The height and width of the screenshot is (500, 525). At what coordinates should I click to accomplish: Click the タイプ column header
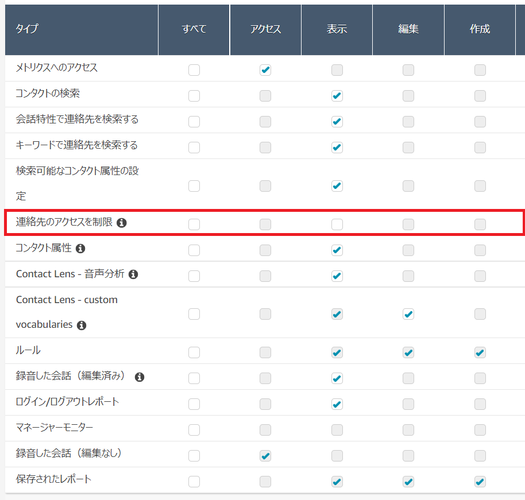click(x=82, y=30)
